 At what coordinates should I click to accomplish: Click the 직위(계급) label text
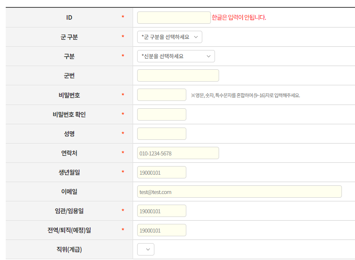[69, 249]
